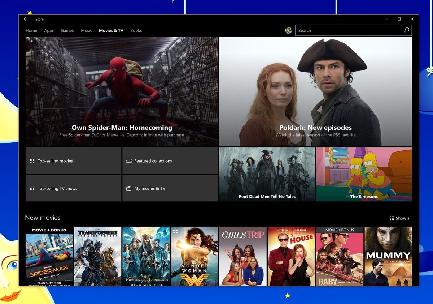Select The Simpsons tile
433x304 pixels.
tap(364, 174)
